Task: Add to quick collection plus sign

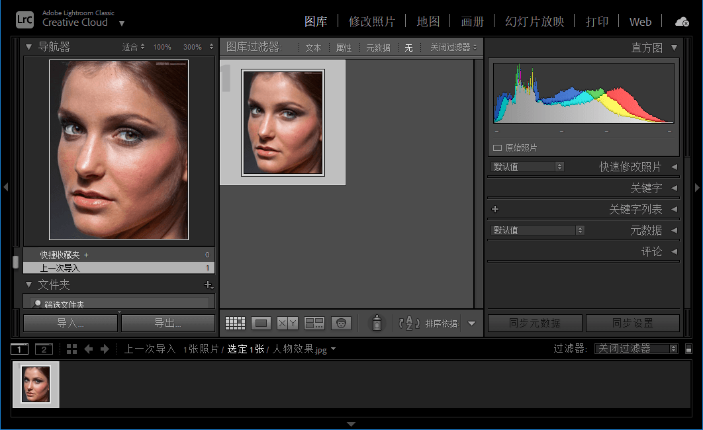Action: coord(86,255)
